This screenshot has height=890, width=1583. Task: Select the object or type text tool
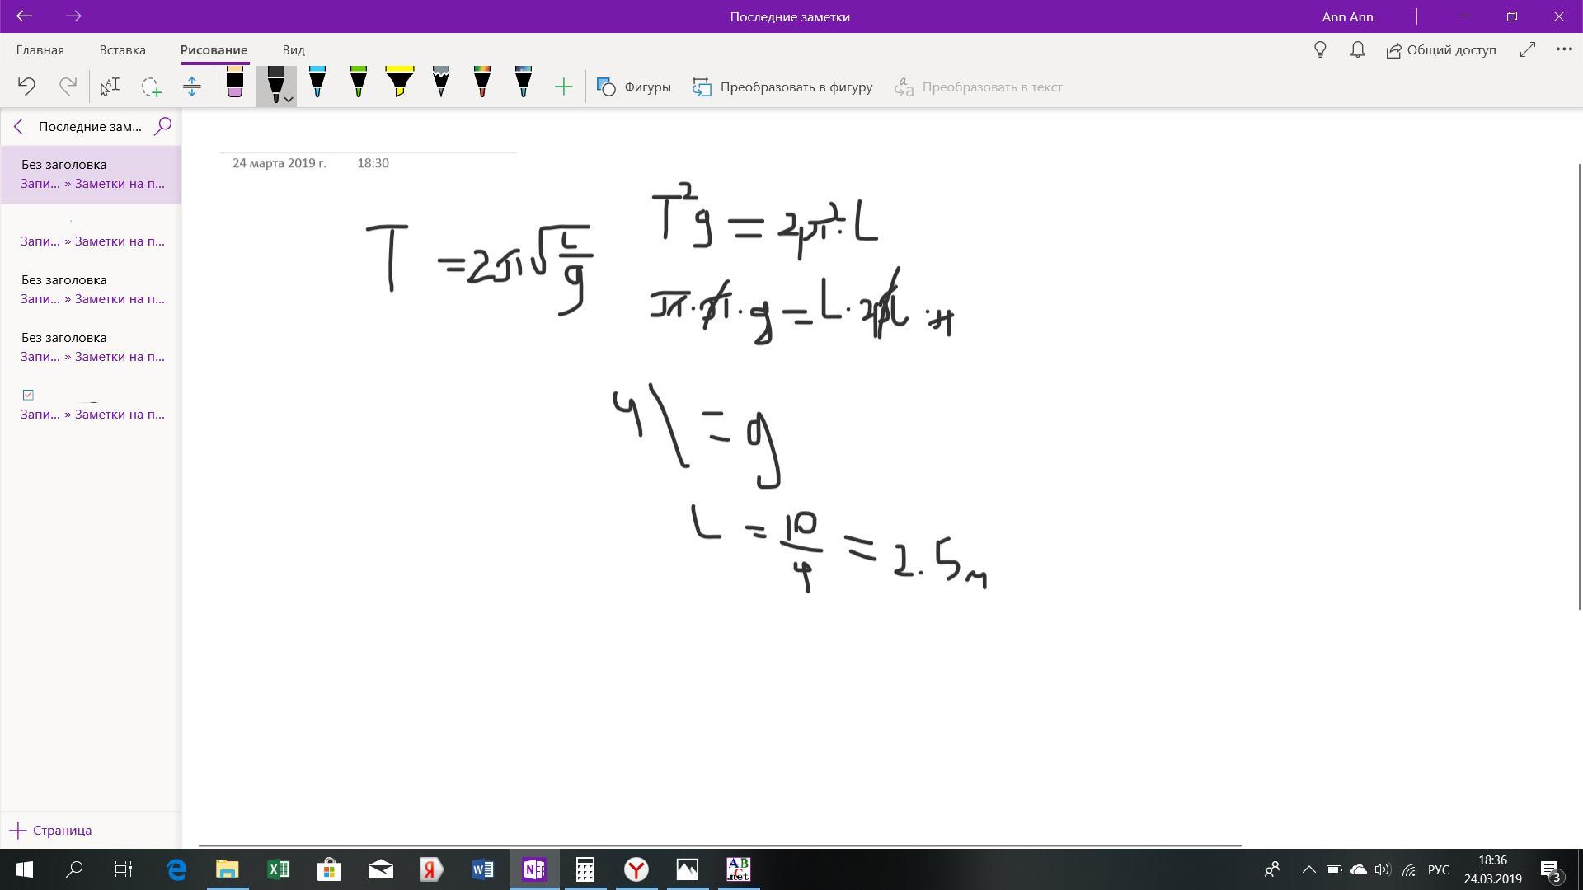[x=110, y=87]
